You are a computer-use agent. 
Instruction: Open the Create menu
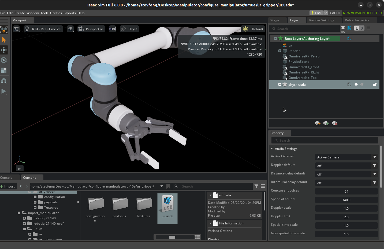[20, 13]
